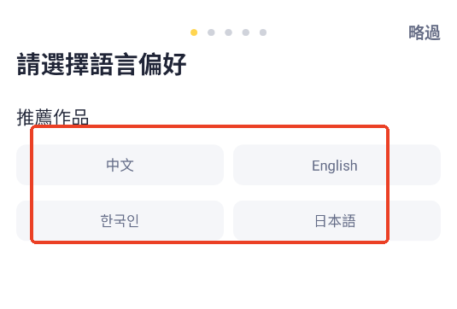Click the 略過 text at top right
This screenshot has height=309, width=457.
(425, 32)
